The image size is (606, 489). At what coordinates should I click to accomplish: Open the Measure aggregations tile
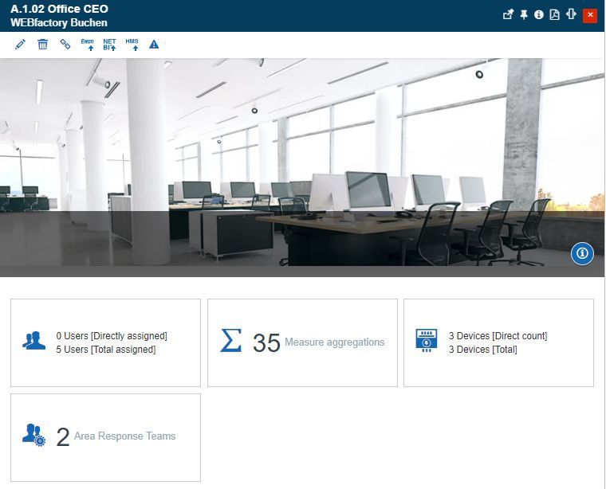click(x=302, y=343)
